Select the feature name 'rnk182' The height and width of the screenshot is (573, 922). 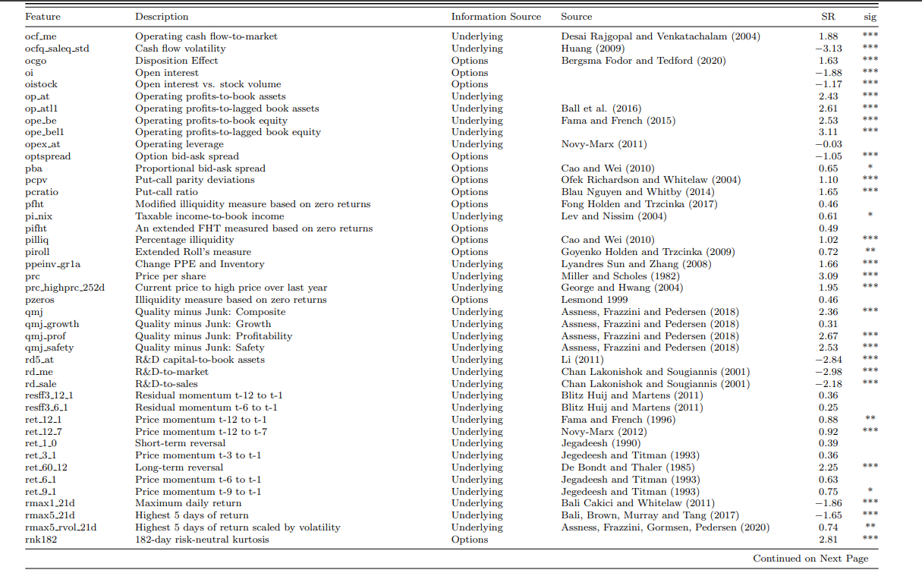(41, 540)
